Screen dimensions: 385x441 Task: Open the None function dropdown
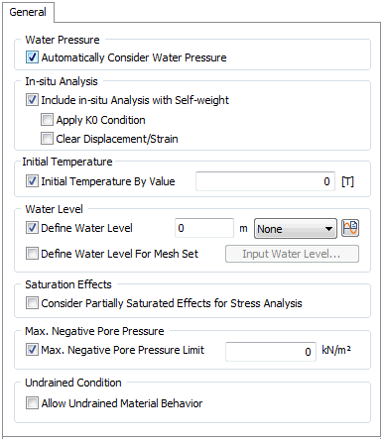click(296, 229)
